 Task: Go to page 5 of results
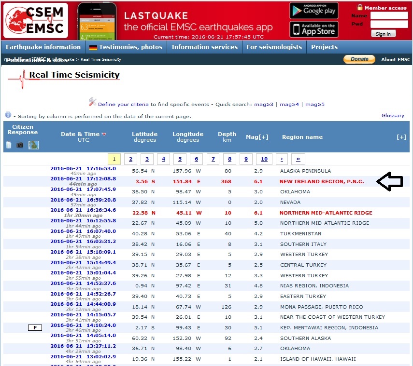pyautogui.click(x=180, y=159)
